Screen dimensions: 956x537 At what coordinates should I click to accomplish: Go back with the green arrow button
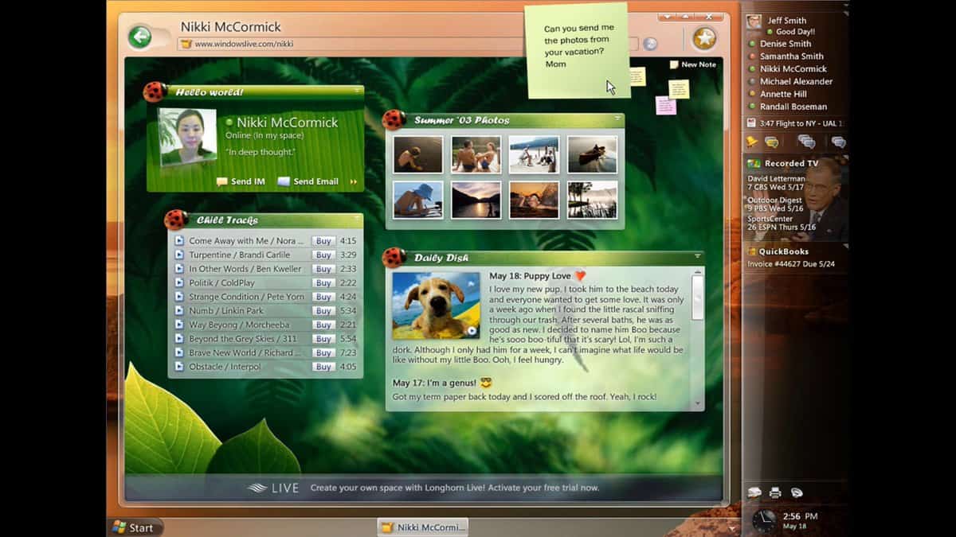click(x=140, y=37)
